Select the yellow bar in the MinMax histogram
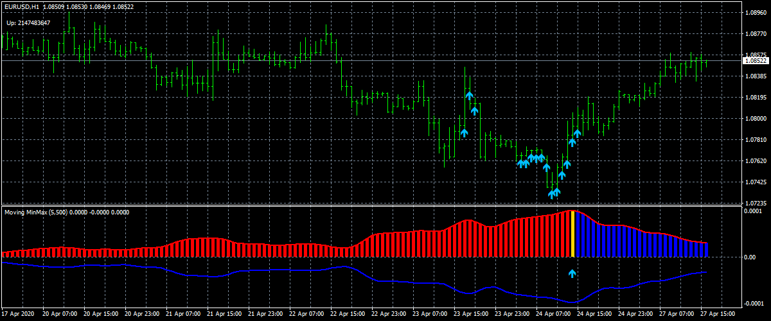The image size is (771, 321). point(572,234)
